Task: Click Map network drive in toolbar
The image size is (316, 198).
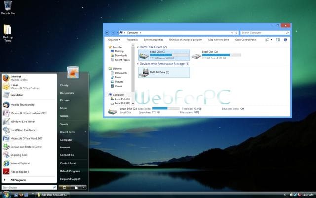Action: click(x=218, y=40)
